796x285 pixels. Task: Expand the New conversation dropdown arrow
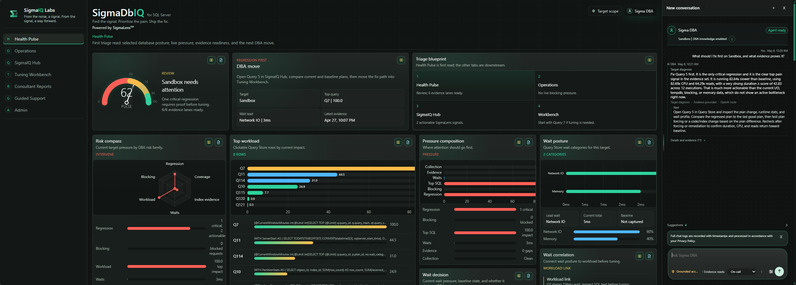[704, 8]
